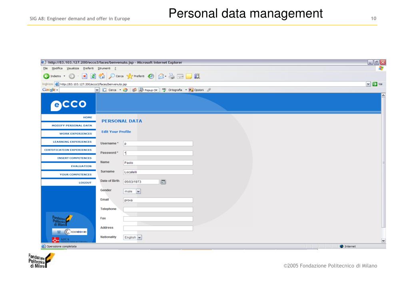Click the Surname field with Locatelli

[x=158, y=172]
